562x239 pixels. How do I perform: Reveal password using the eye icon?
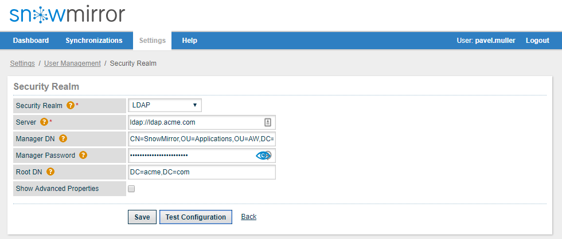point(263,156)
